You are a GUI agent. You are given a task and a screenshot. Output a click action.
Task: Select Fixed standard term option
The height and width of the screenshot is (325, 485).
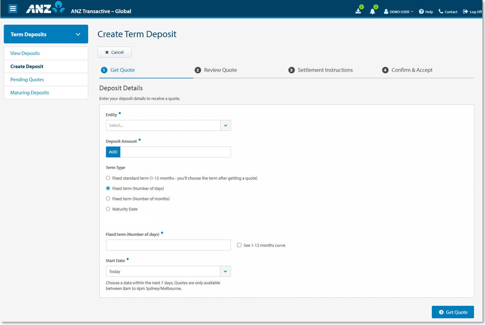(x=108, y=178)
